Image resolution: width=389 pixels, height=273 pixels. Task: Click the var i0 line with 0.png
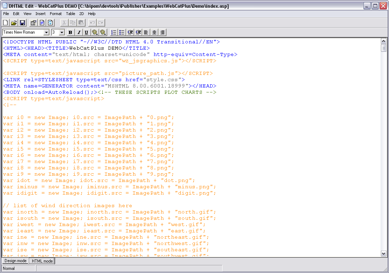(89, 117)
